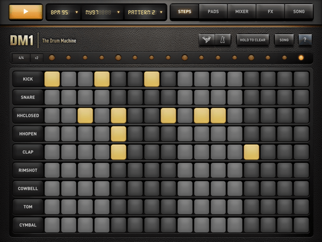
Task: Select the CLAP track label
Action: [x=27, y=152]
